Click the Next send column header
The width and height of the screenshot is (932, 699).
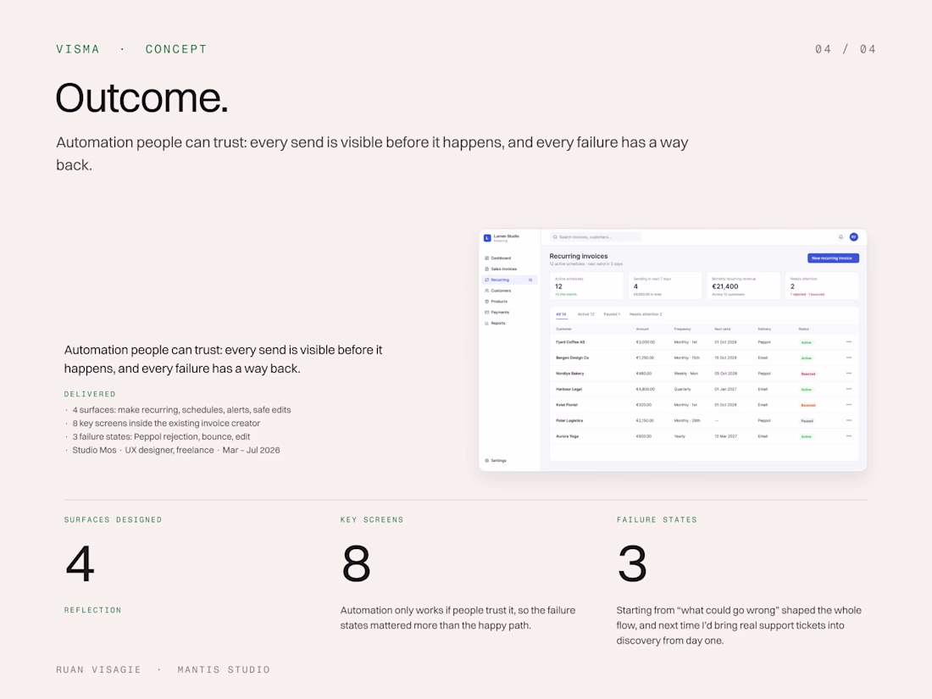(x=722, y=329)
